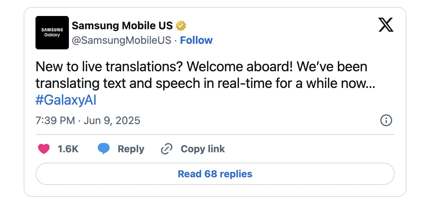The image size is (428, 203).
Task: Open the circled info icon
Action: tap(386, 121)
